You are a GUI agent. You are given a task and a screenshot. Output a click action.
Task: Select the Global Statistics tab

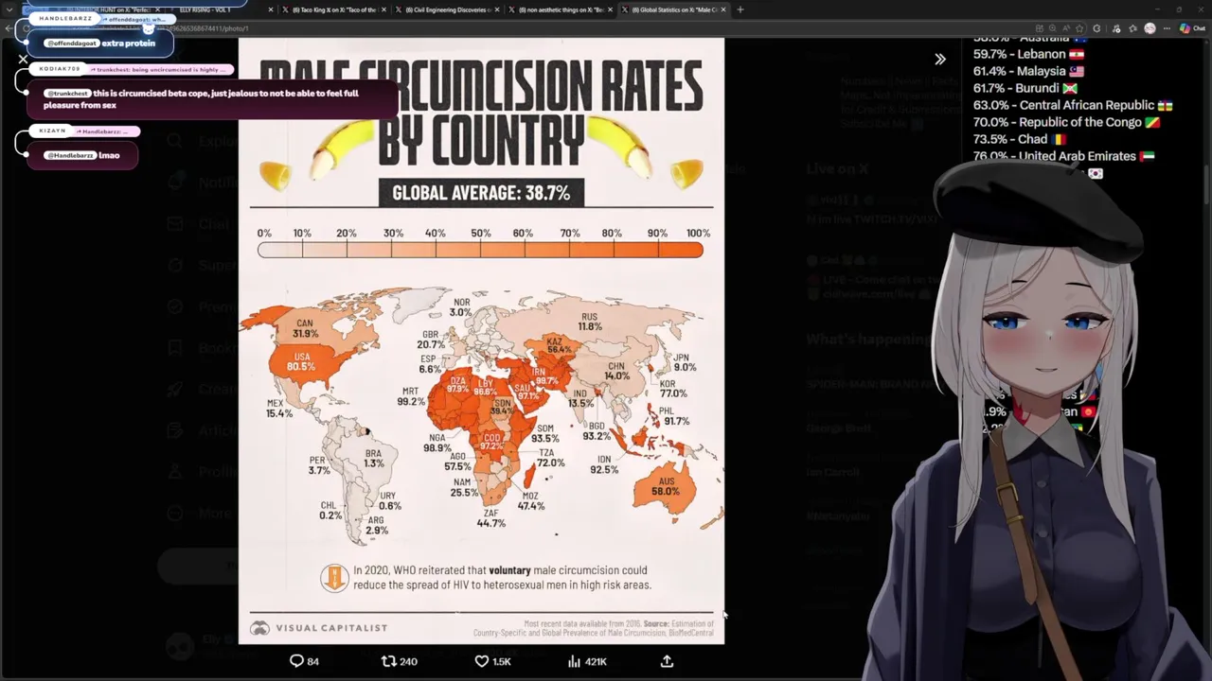(672, 9)
